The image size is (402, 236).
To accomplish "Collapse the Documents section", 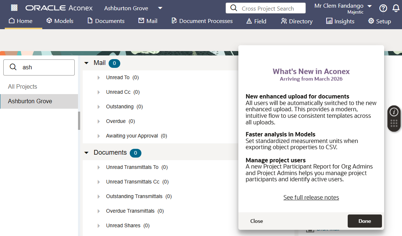I will click(86, 153).
